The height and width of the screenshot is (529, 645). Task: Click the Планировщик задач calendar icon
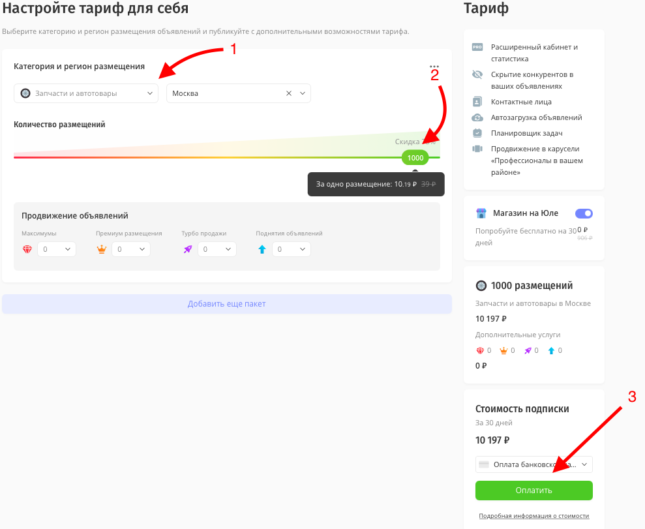pyautogui.click(x=477, y=133)
